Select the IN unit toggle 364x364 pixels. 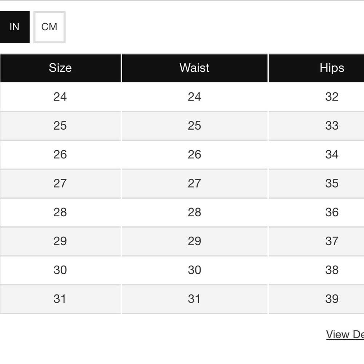[15, 27]
